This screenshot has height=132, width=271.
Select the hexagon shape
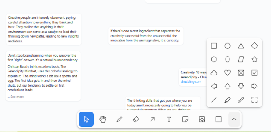tap(214, 59)
